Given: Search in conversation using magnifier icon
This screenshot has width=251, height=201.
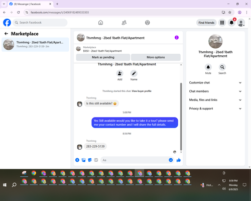Looking at the screenshot, I should click(x=222, y=67).
